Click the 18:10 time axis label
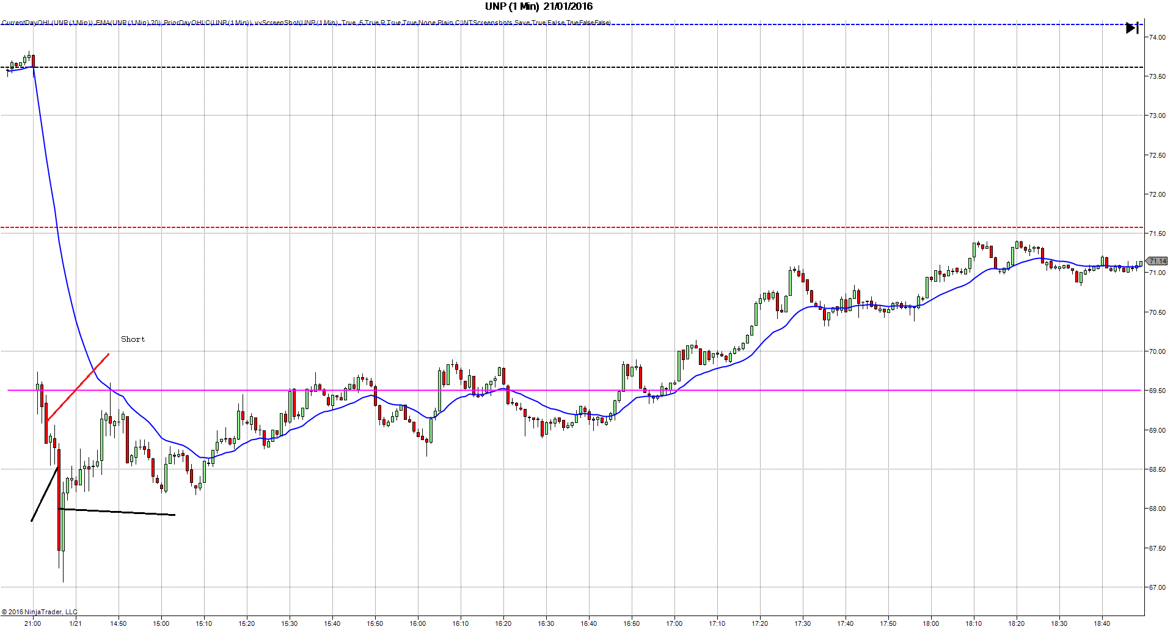 pos(974,623)
